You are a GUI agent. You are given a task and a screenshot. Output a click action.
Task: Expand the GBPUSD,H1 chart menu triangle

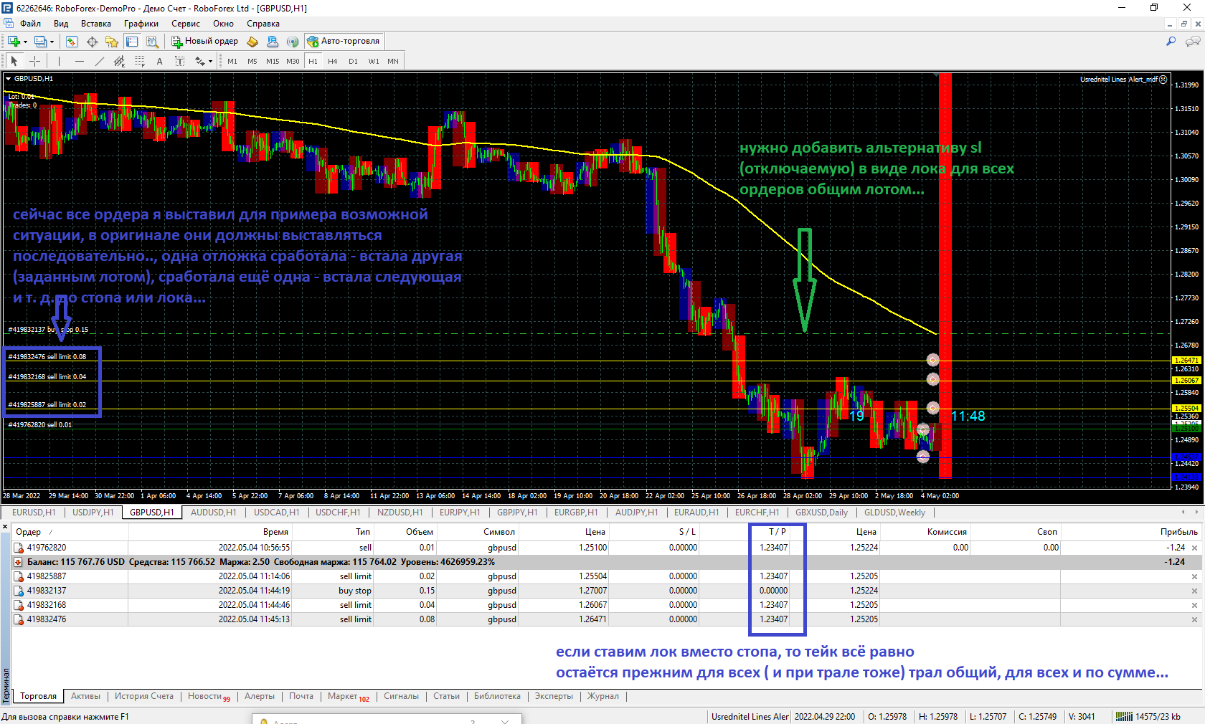[x=9, y=79]
